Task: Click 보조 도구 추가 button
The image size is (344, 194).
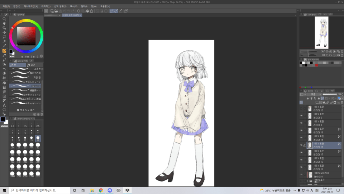Action: click(x=26, y=110)
